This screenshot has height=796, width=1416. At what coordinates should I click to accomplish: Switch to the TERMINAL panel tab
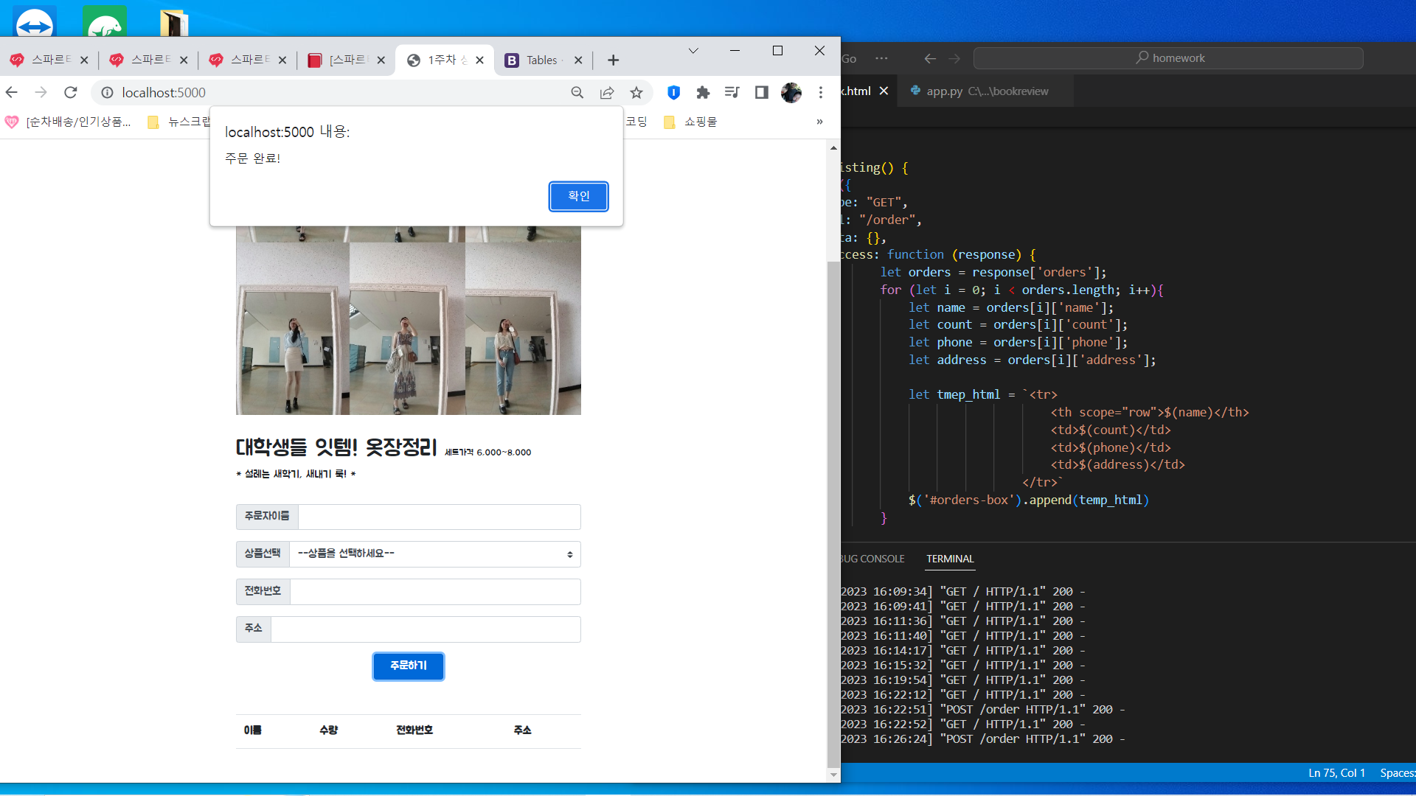point(950,559)
